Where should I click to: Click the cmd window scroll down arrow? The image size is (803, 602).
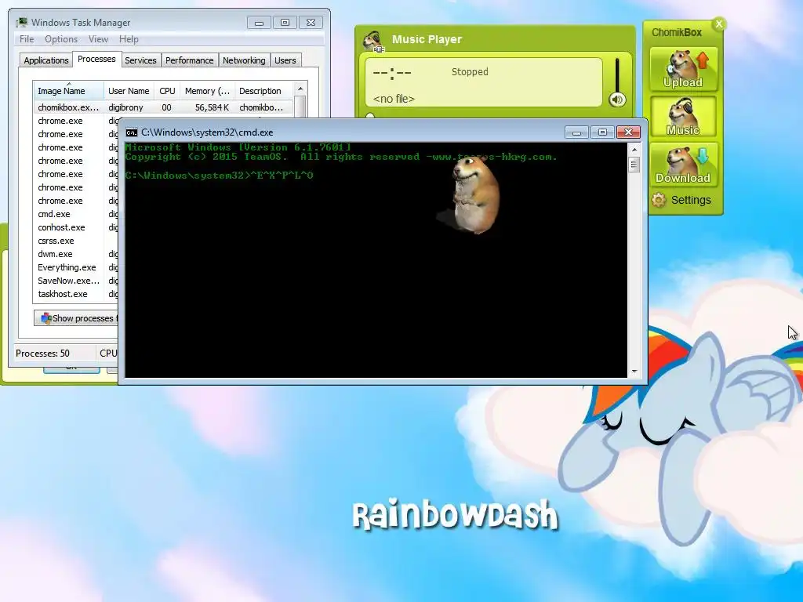[x=634, y=372]
